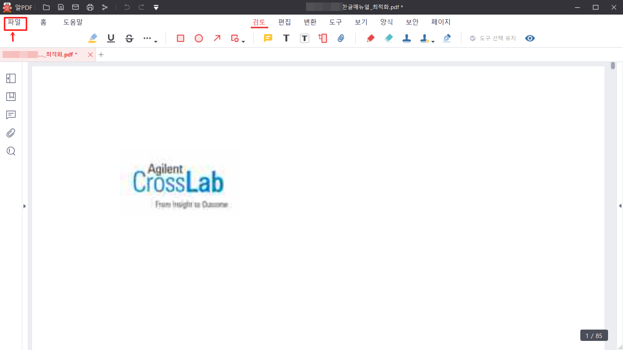Select the arrow drawing tool
This screenshot has width=623, height=350.
point(217,38)
